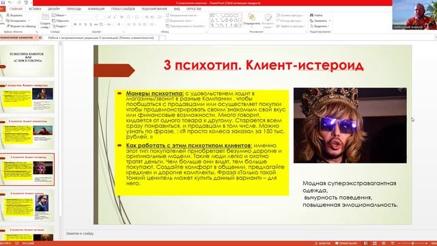
Task: Click the Undo arrow in quick access toolbar
Action: [10, 3]
